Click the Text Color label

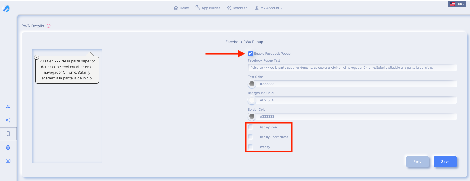pos(255,77)
